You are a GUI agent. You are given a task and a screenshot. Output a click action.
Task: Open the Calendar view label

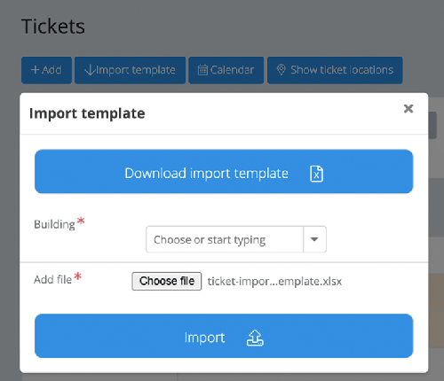click(232, 70)
